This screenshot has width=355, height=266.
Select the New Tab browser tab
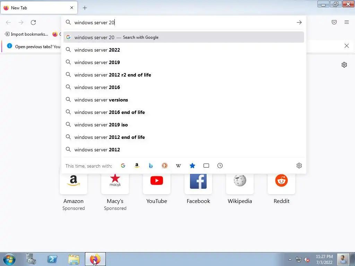[39, 8]
